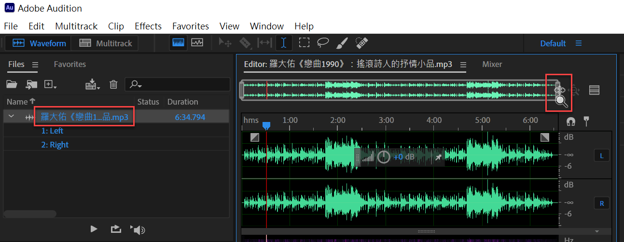624x242 pixels.
Task: Select the Default workspace
Action: click(x=553, y=43)
